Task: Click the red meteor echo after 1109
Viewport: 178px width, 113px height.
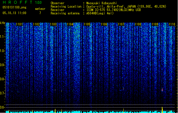Action: tap(162, 90)
